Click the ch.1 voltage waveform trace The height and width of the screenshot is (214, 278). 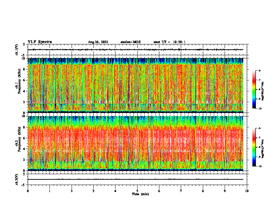pyautogui.click(x=135, y=50)
